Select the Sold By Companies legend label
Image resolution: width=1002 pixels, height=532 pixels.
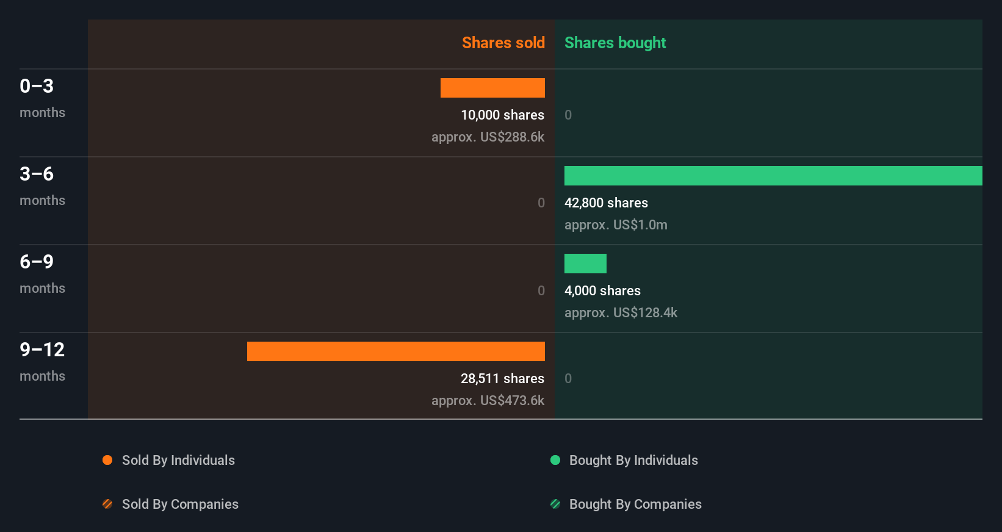click(180, 505)
